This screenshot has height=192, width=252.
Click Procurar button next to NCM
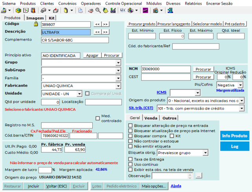(x=203, y=69)
